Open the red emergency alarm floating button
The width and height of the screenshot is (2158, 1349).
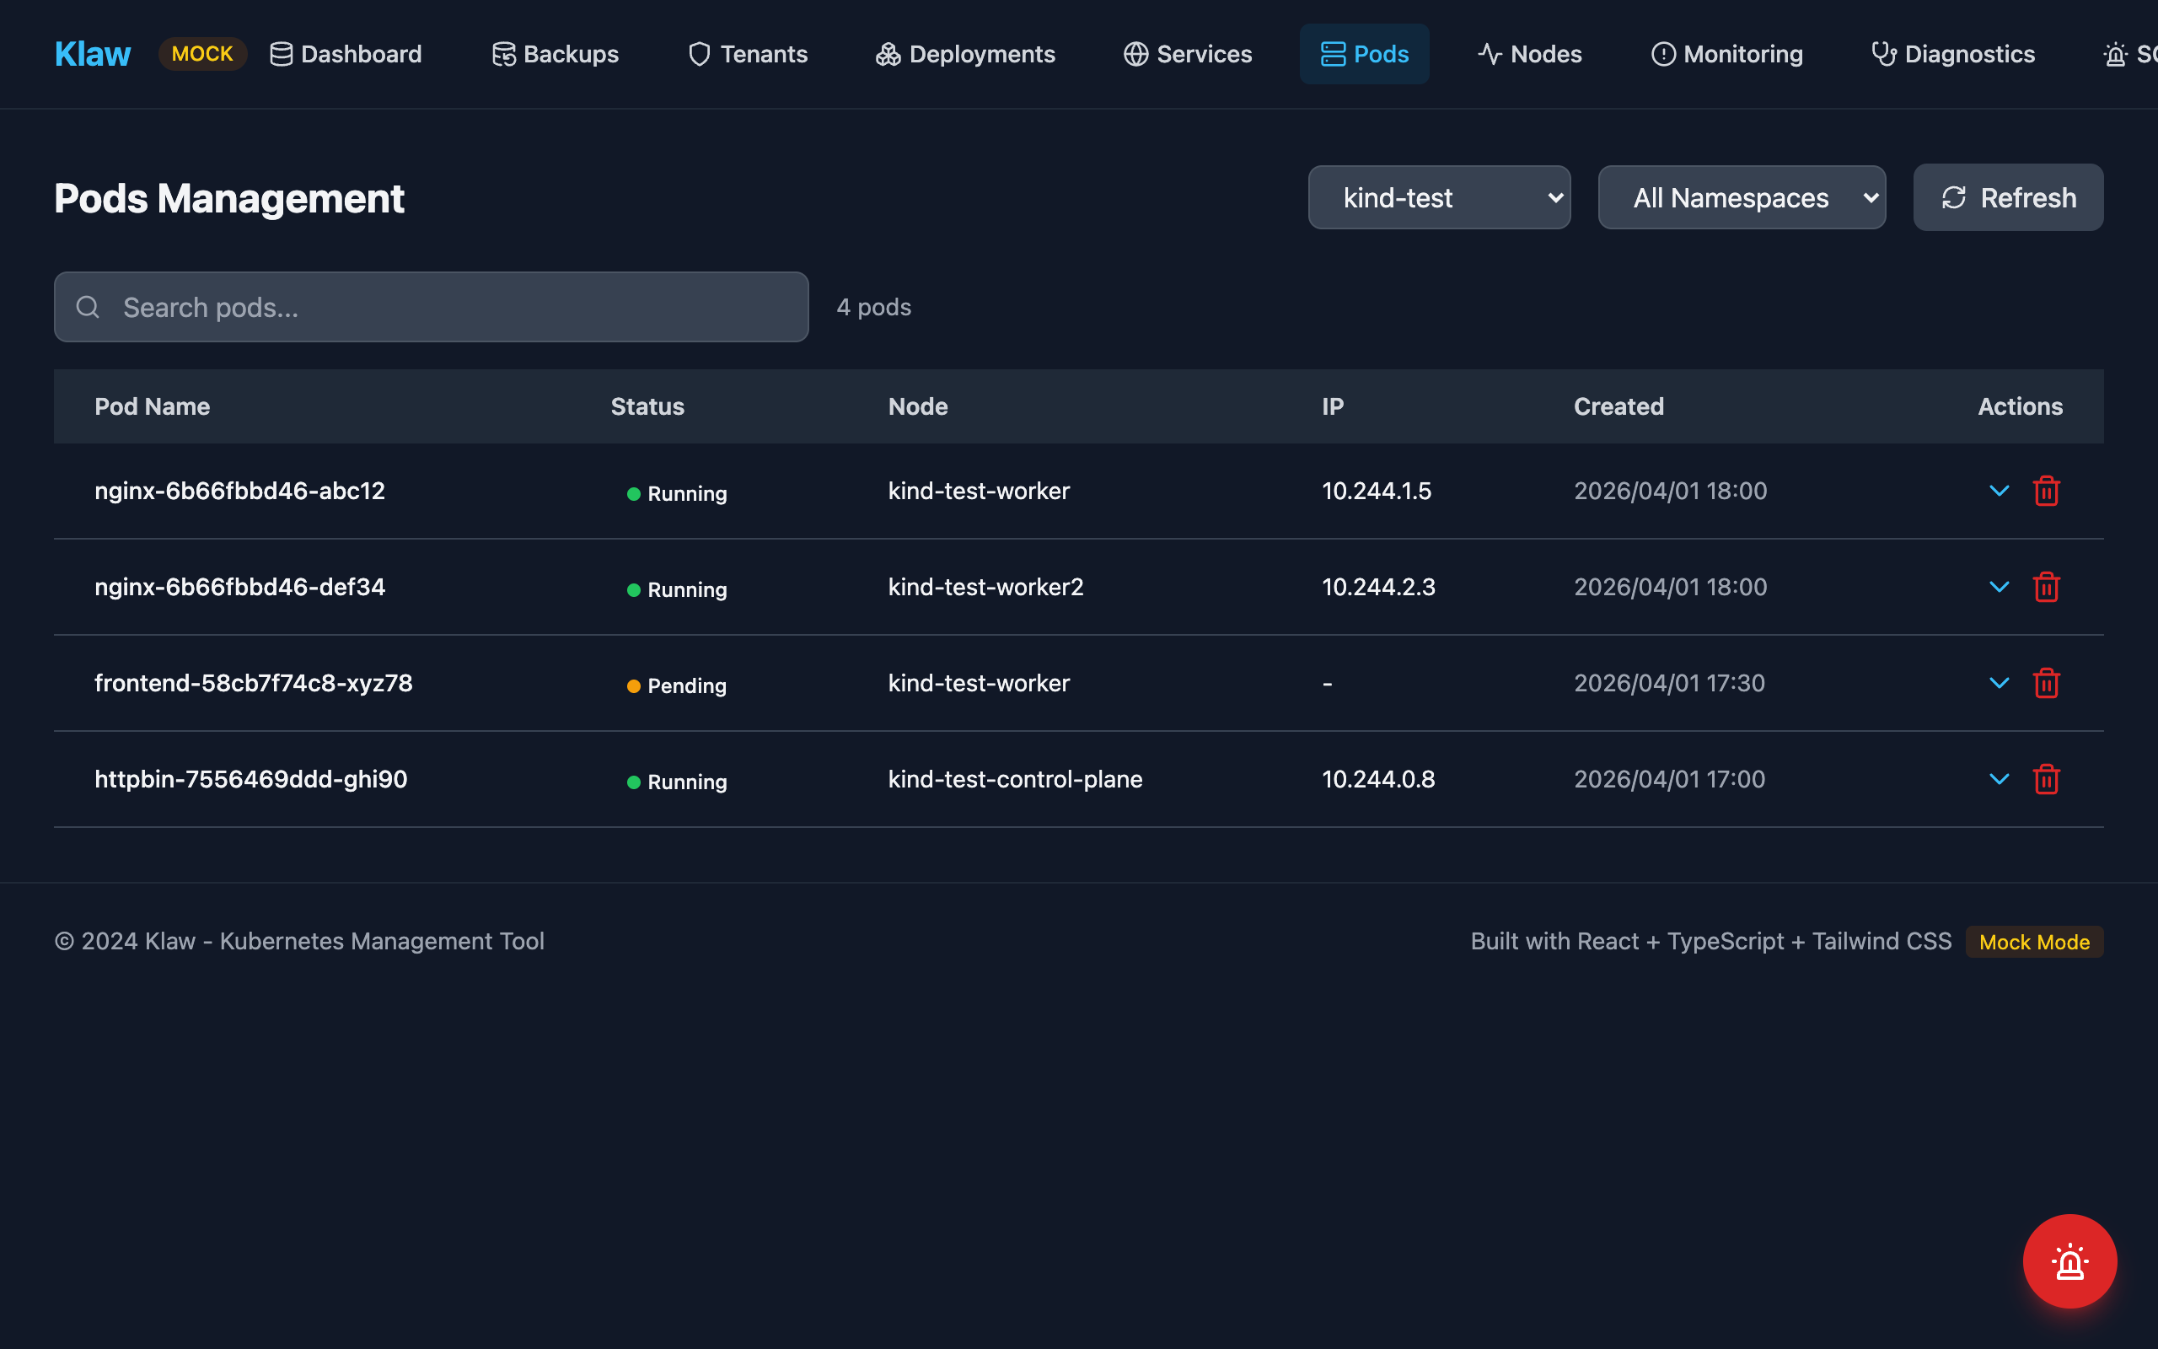coord(2069,1260)
